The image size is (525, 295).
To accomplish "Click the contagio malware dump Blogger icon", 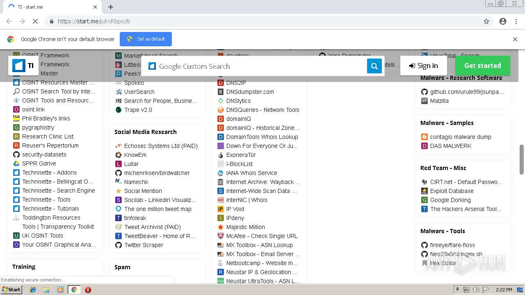I will pyautogui.click(x=425, y=137).
